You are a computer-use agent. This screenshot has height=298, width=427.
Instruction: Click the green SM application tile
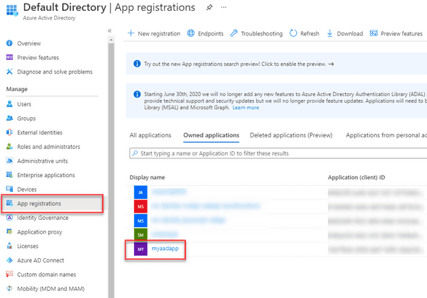[140, 235]
